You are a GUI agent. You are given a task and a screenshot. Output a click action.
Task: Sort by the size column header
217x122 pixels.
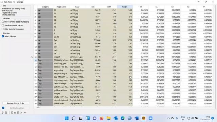pyautogui.click(x=93, y=7)
